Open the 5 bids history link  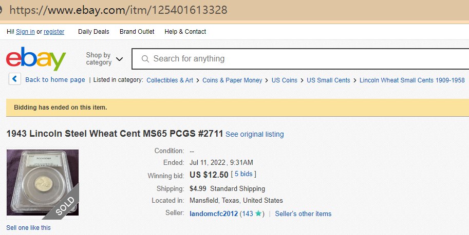tap(245, 174)
